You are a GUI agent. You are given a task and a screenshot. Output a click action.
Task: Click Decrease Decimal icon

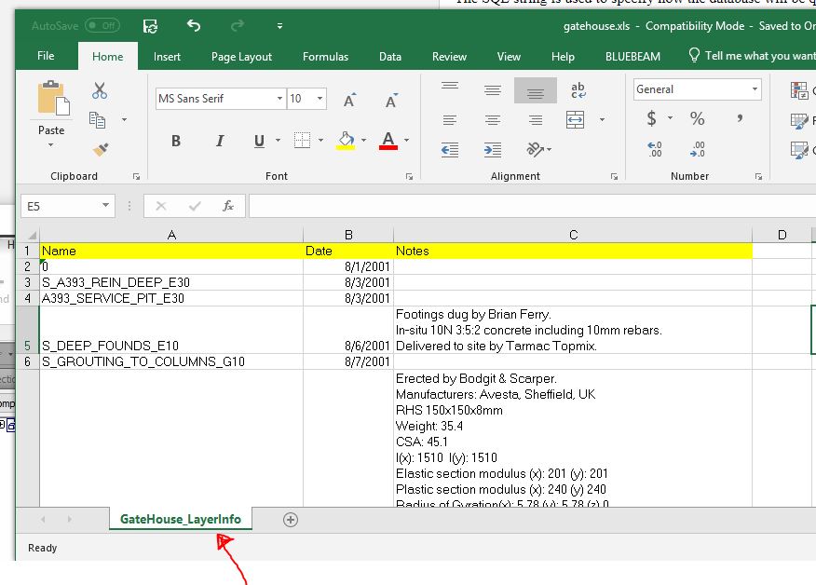[698, 149]
